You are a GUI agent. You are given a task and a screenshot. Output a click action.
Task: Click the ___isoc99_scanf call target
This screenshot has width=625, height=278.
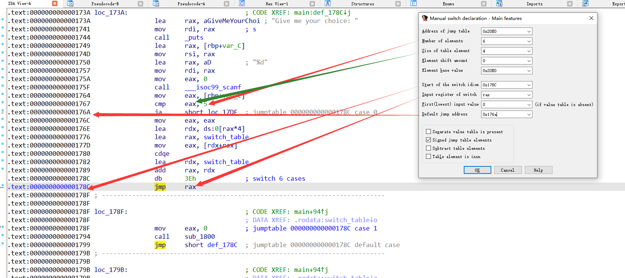(213, 87)
